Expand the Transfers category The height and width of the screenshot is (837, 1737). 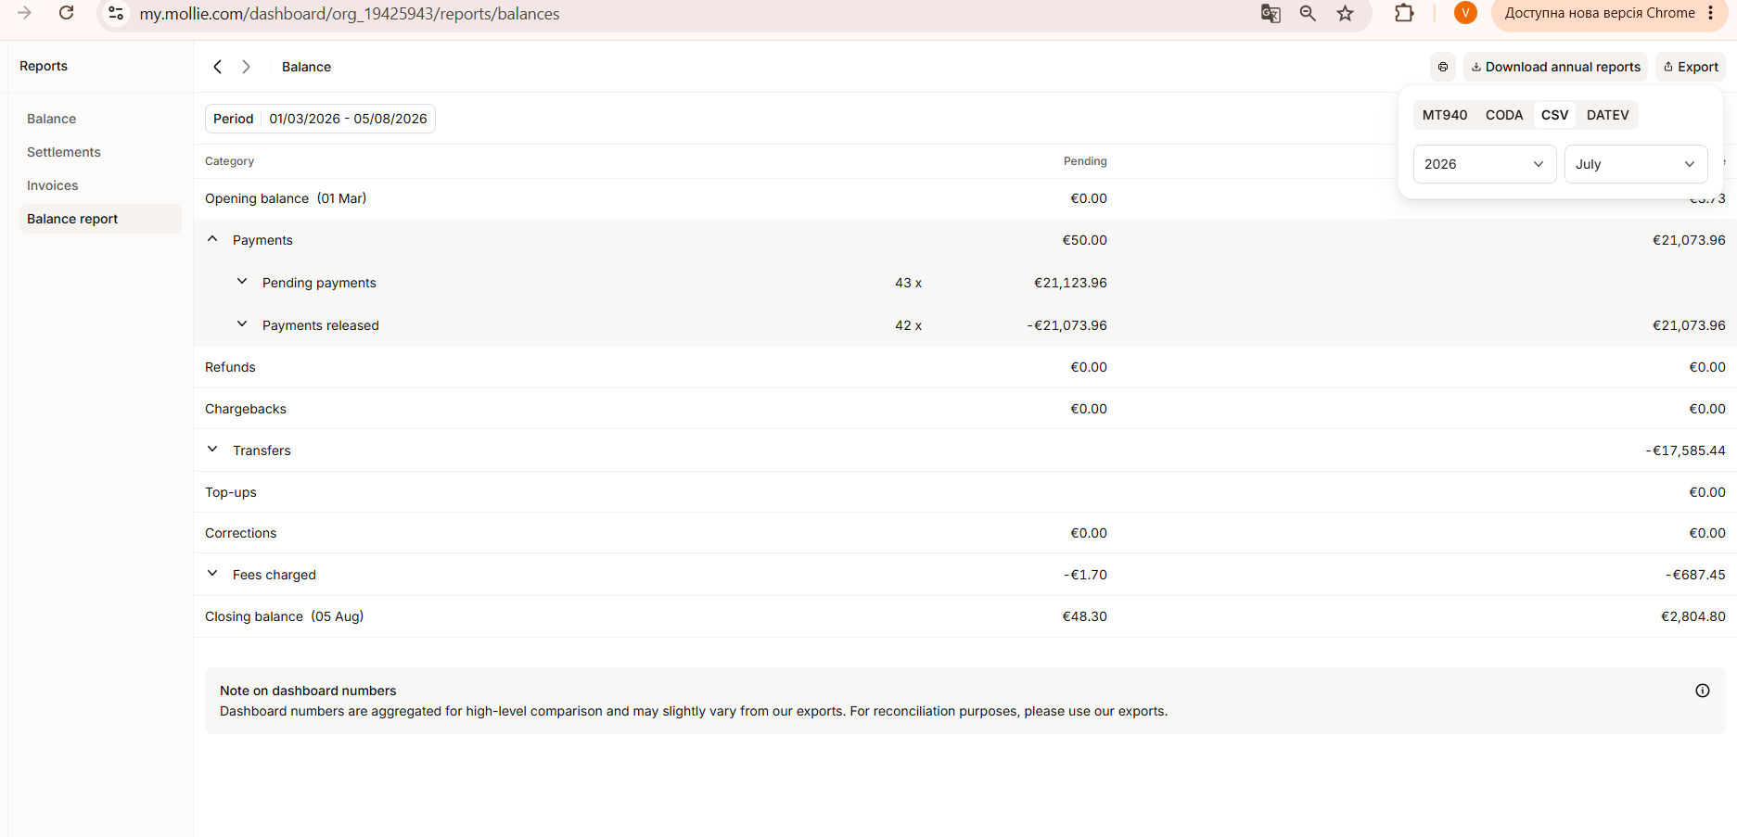[212, 450]
